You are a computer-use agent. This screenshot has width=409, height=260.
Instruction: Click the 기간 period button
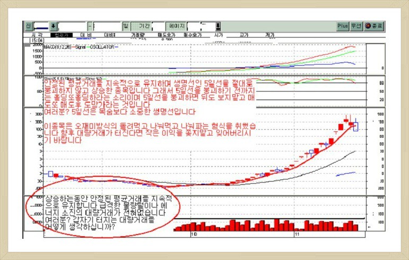[x=144, y=26]
